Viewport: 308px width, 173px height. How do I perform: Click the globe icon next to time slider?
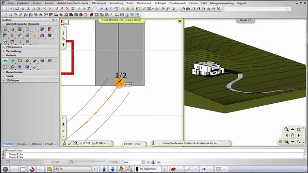click(x=153, y=162)
